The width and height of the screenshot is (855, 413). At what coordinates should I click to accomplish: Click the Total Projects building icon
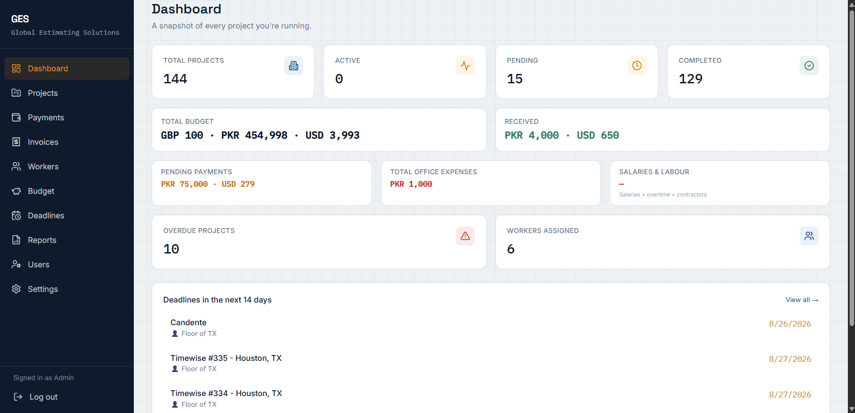(293, 66)
